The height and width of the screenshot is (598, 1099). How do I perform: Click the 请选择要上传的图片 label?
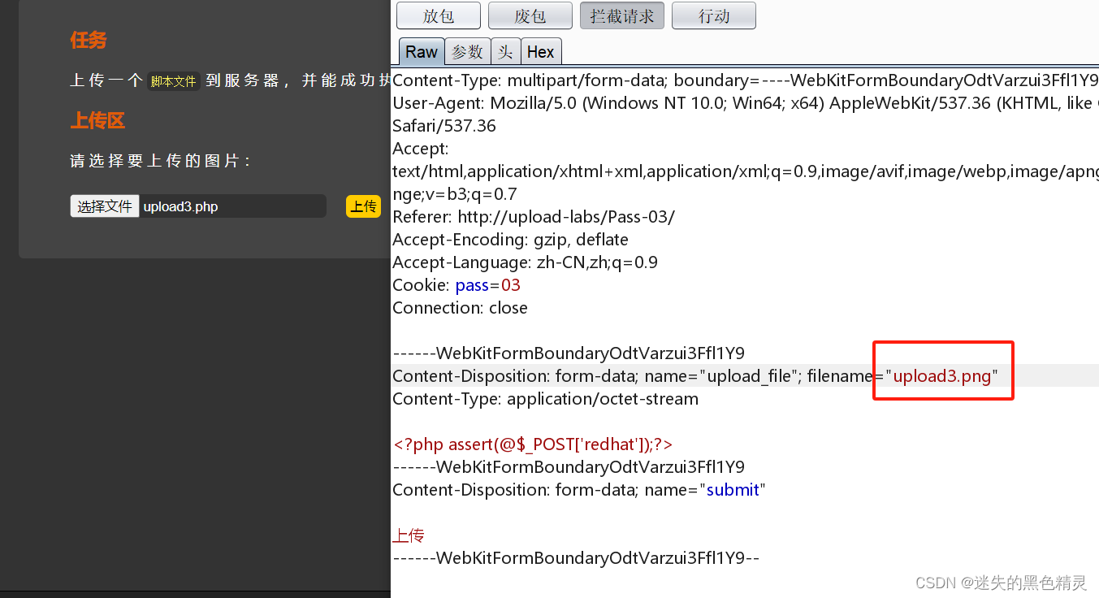160,161
